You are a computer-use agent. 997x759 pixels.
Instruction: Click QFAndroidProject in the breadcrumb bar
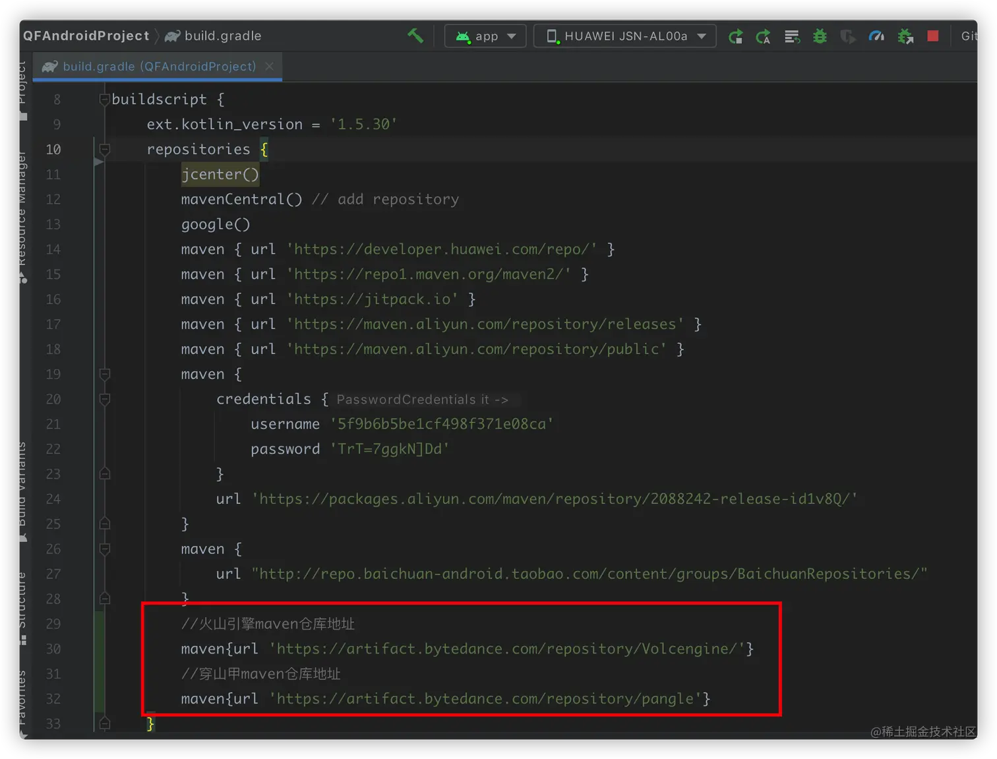pos(86,36)
